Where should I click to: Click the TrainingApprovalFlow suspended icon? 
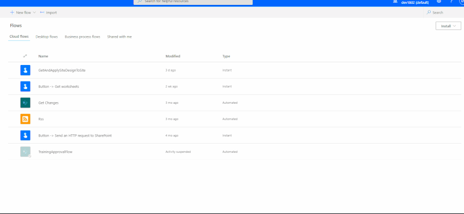pyautogui.click(x=25, y=152)
